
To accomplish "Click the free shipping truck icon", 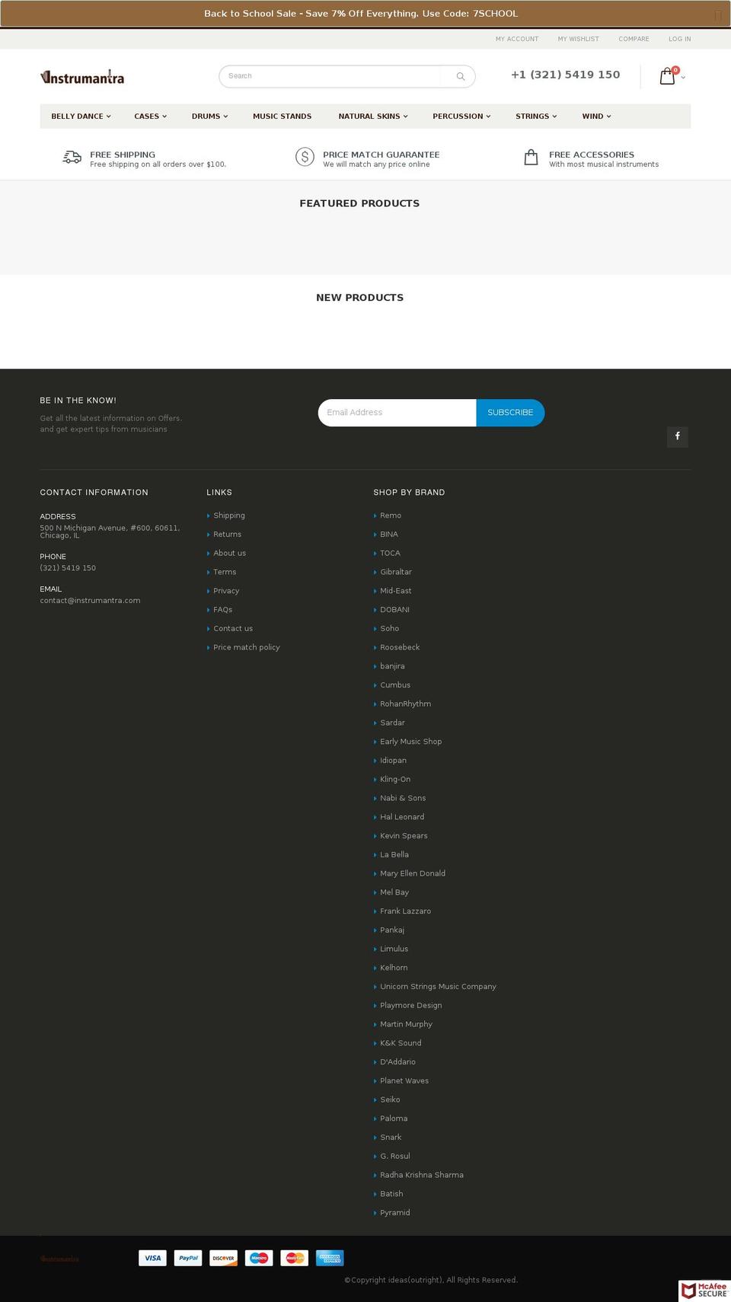I will [x=72, y=157].
